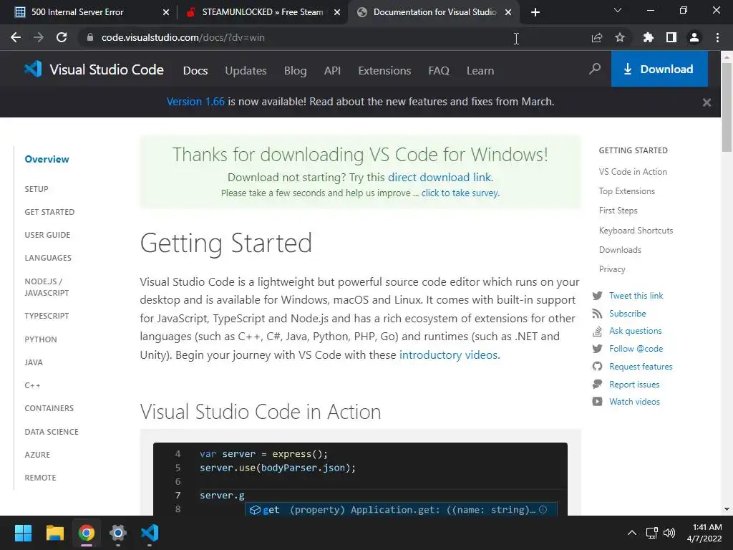The image size is (733, 550).
Task: Close the STEAMUNLOCKED tab
Action: coord(336,12)
